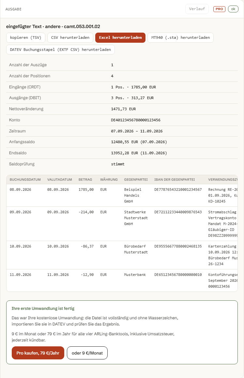Viewport: 244px width, 378px height.
Task: Click the -86,37 amount cell
Action: click(87, 246)
